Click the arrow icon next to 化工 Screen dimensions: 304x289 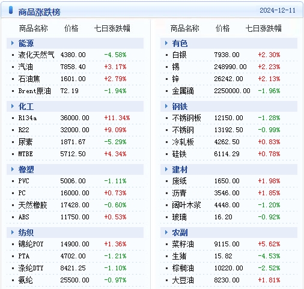[13, 106]
